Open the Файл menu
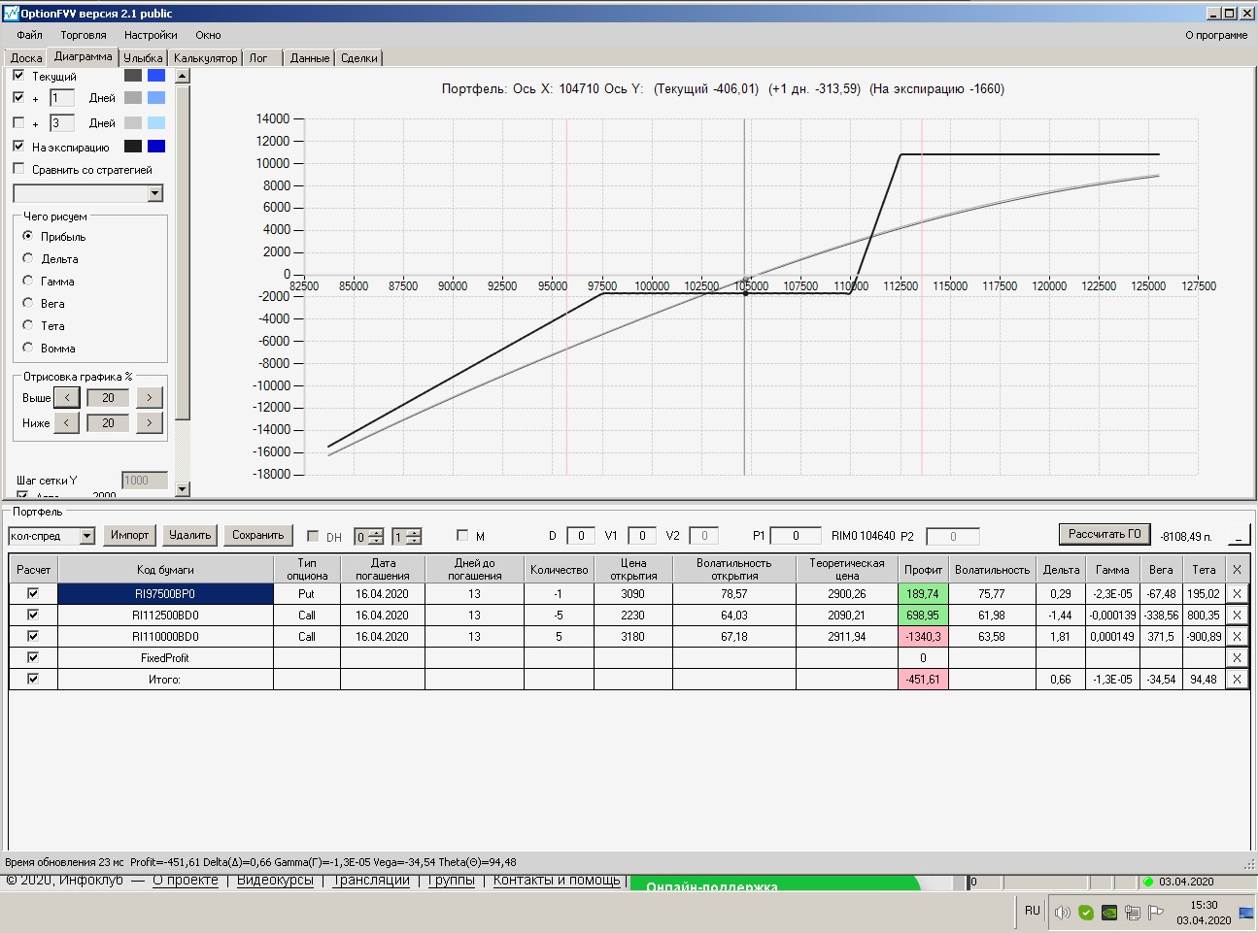1258x933 pixels. pos(29,35)
